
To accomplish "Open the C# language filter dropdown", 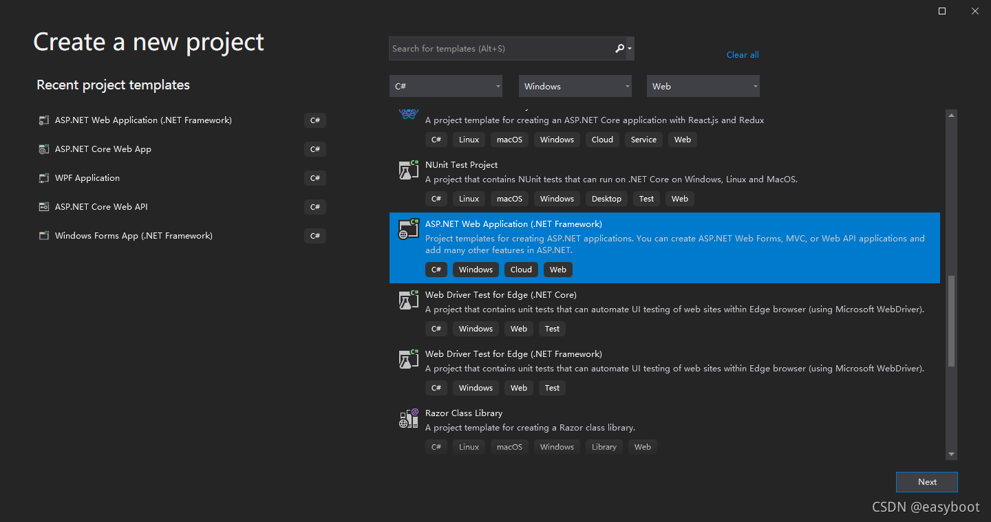I will (x=445, y=86).
